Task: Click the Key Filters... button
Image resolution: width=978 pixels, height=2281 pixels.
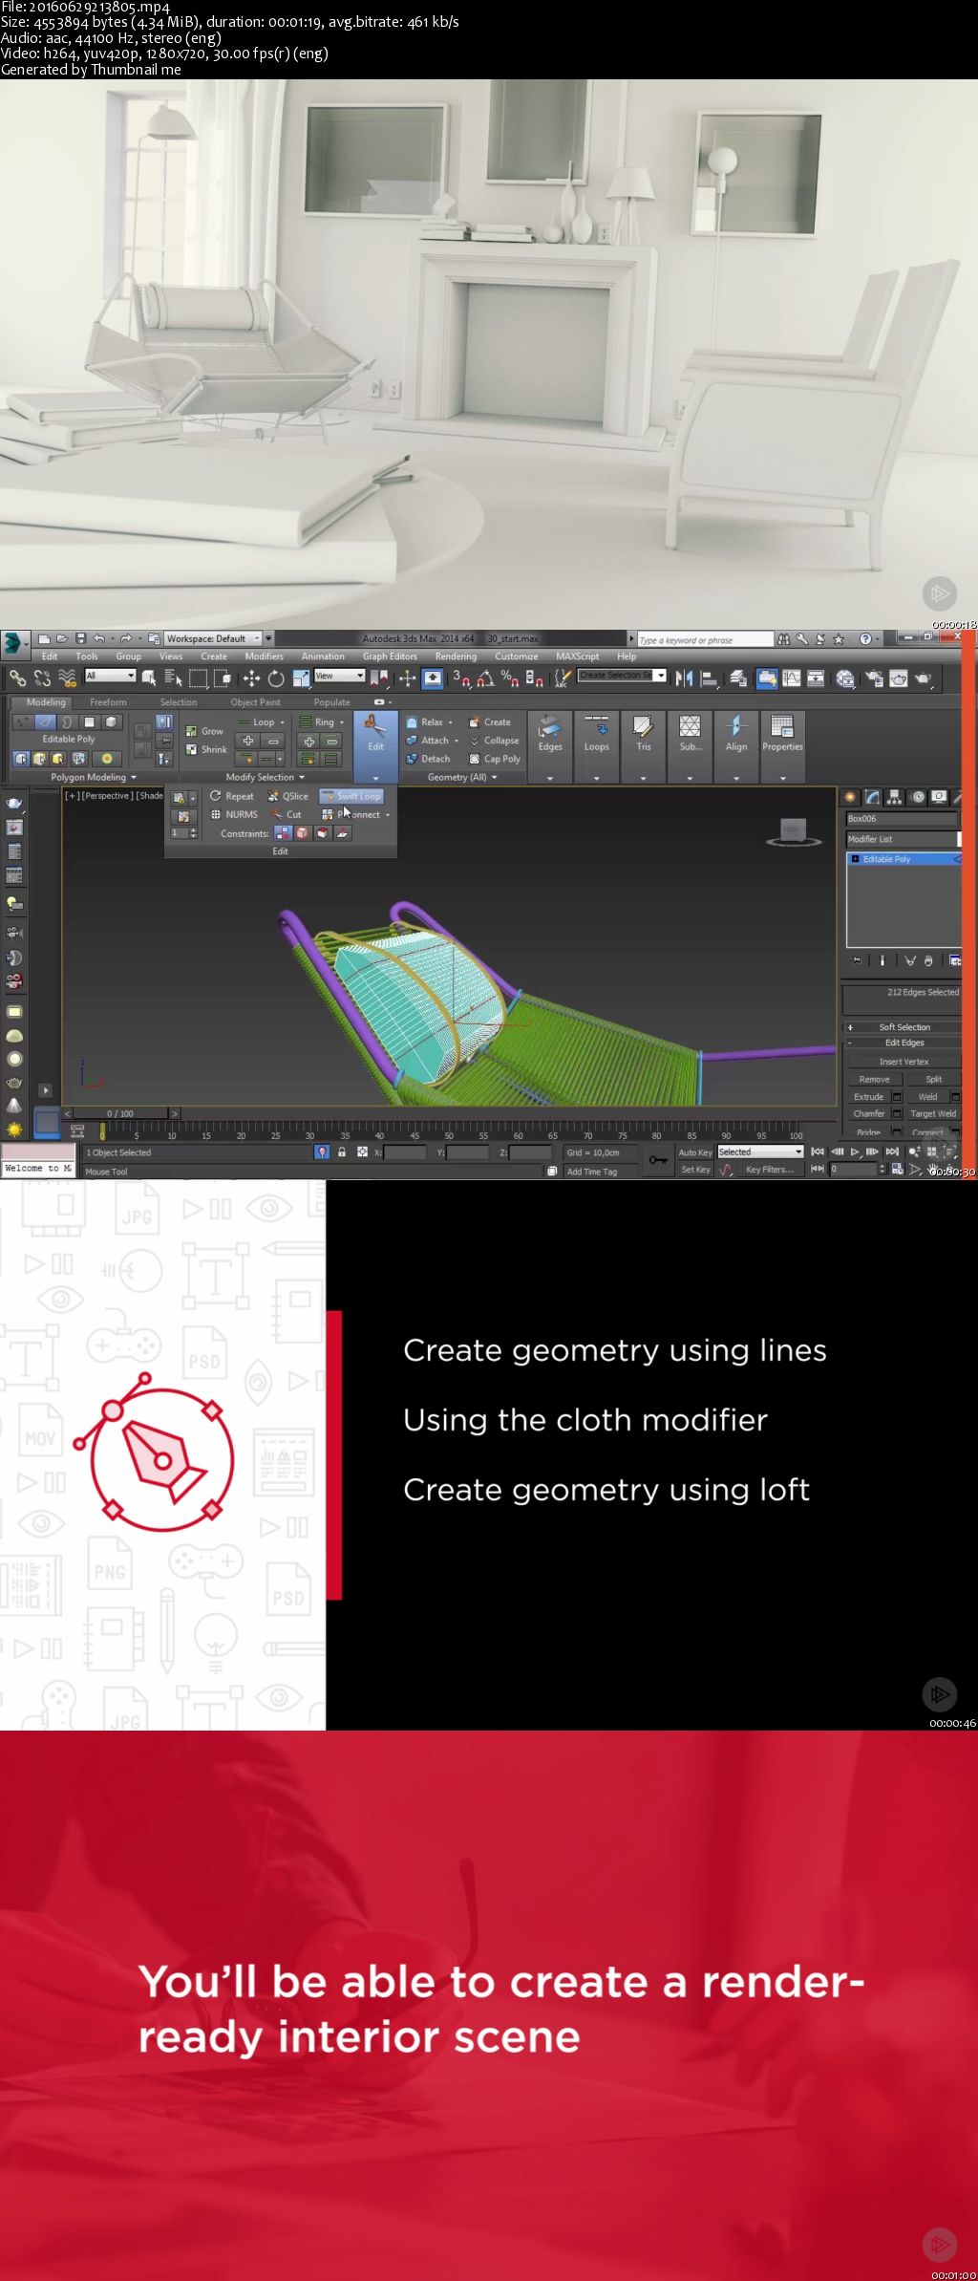Action: 770,1170
